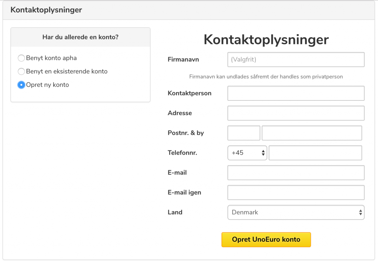Click the "Opret UnoEuro konto" button
The height and width of the screenshot is (262, 378).
(266, 239)
